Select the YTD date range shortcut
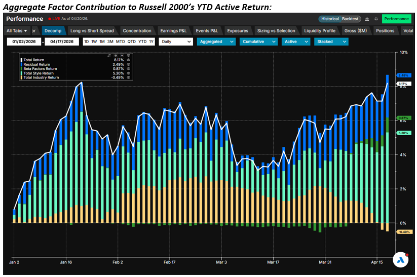 click(142, 42)
